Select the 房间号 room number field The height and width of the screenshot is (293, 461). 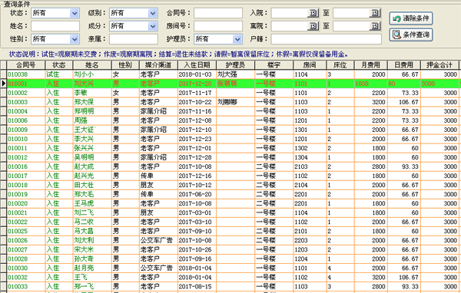pyautogui.click(x=218, y=26)
